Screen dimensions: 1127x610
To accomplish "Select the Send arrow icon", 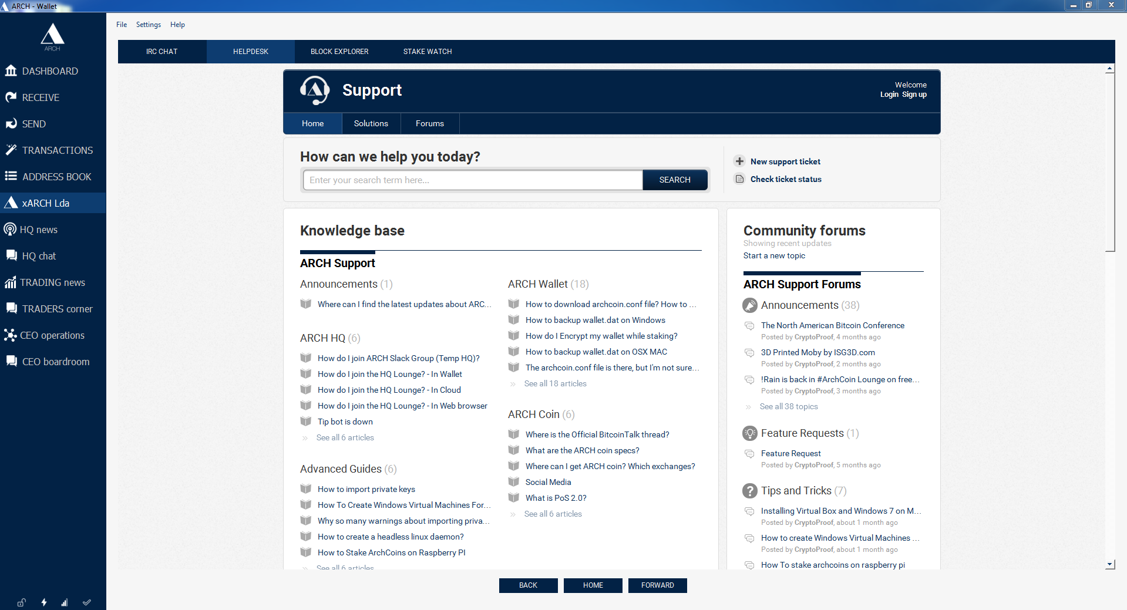I will point(11,124).
